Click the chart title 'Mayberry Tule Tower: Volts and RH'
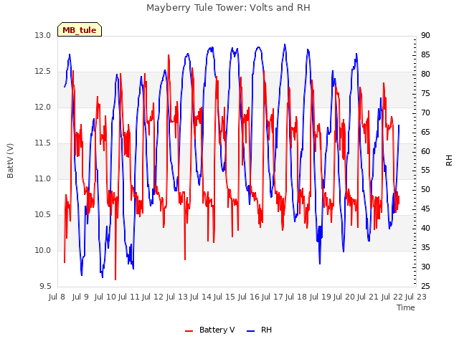This screenshot has width=459, height=344. pyautogui.click(x=228, y=7)
